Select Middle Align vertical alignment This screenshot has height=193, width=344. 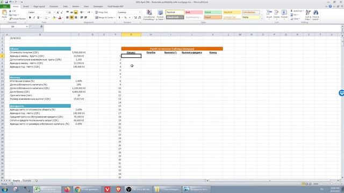click(71, 12)
